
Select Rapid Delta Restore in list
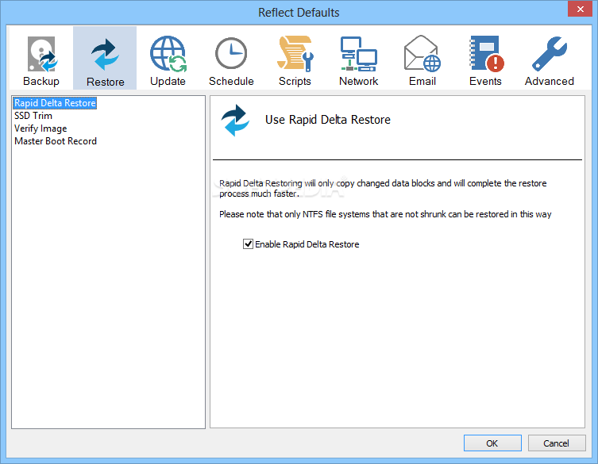55,103
